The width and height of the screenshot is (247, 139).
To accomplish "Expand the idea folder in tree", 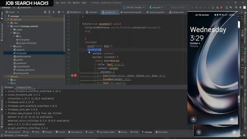I will pos(8,23).
